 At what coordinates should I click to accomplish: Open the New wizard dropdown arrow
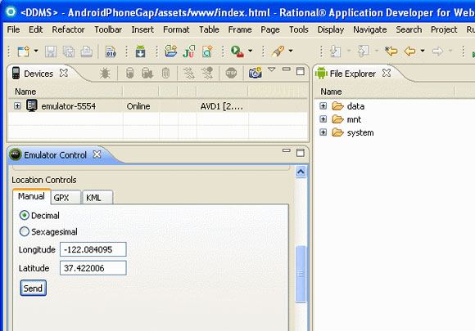pos(36,51)
